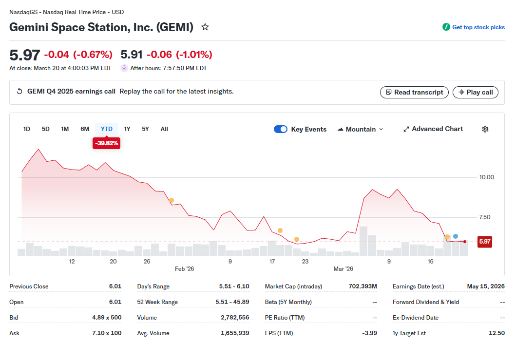Screen dimensions: 515x343
Task: Show the All time range
Action: point(164,129)
